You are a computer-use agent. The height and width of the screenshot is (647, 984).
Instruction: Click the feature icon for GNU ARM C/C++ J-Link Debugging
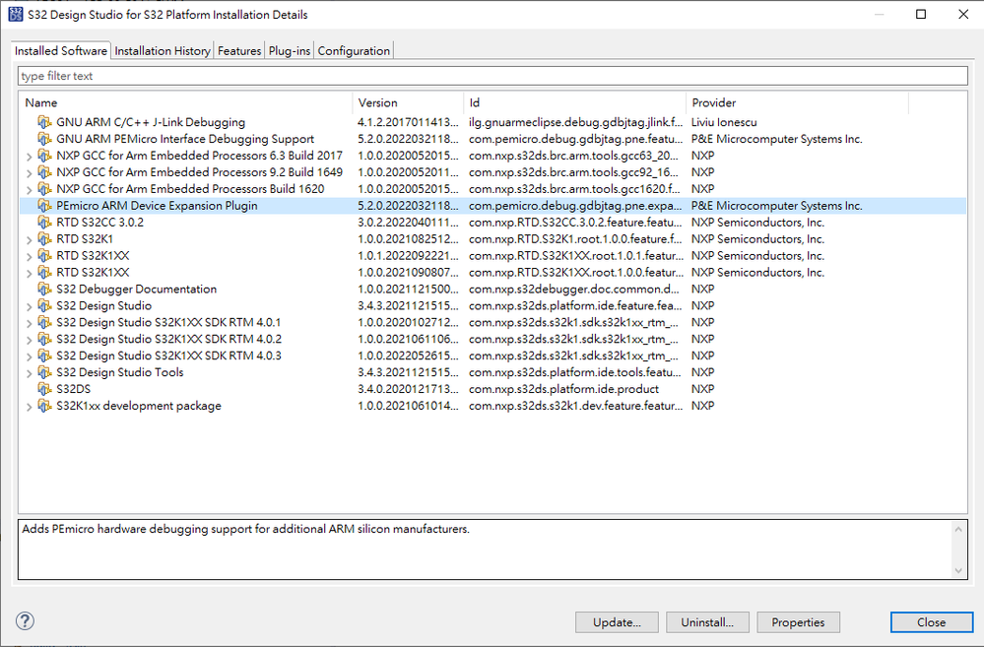click(x=44, y=122)
